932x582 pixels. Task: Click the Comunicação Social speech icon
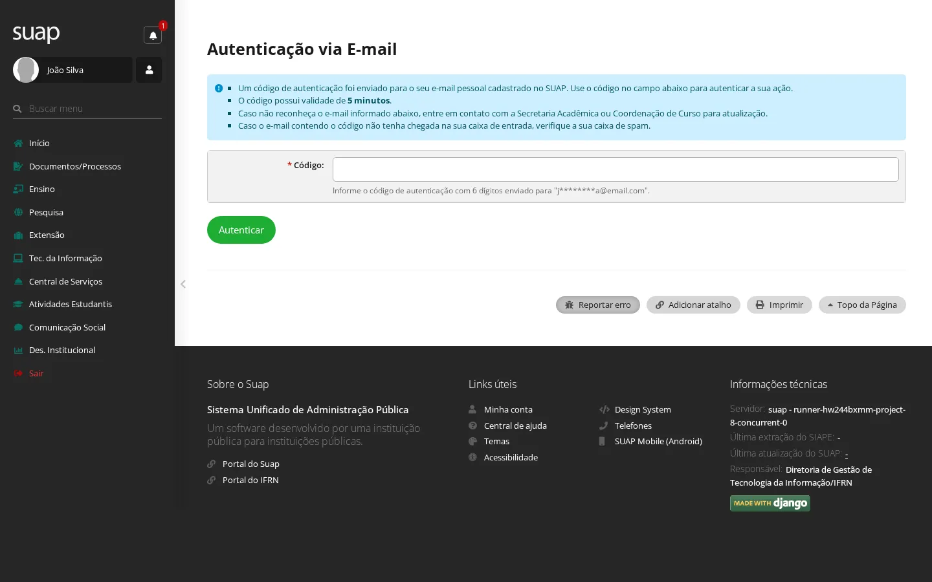coord(18,327)
